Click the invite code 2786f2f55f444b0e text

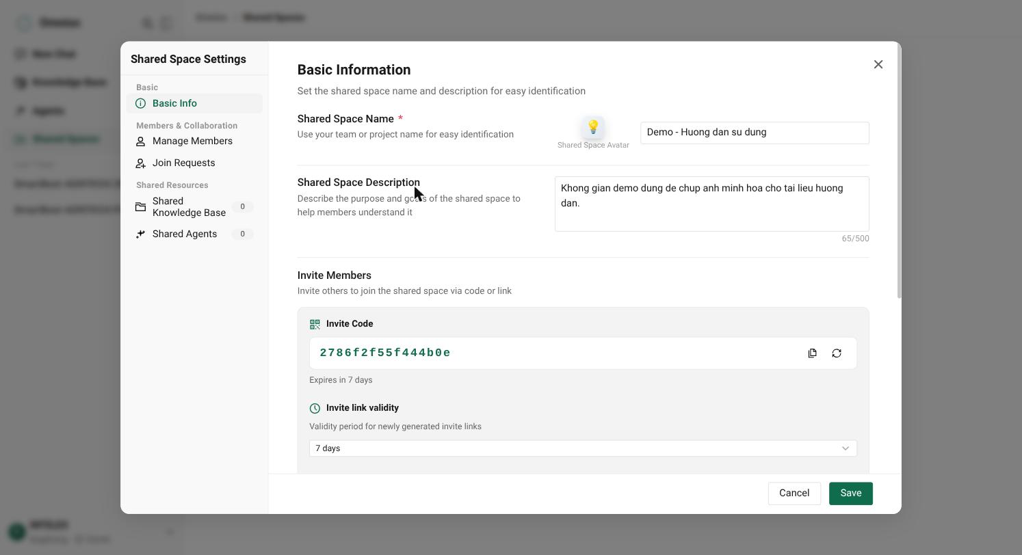point(385,353)
